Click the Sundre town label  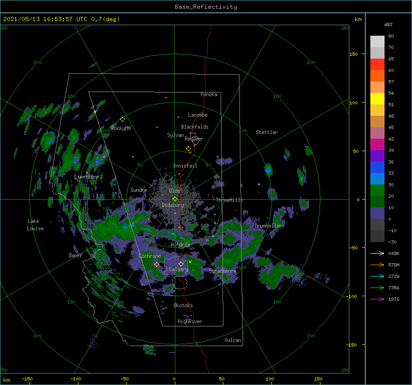[139, 190]
